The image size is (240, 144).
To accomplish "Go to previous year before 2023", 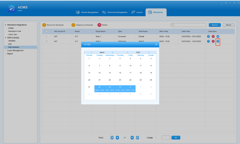I will (127, 52).
